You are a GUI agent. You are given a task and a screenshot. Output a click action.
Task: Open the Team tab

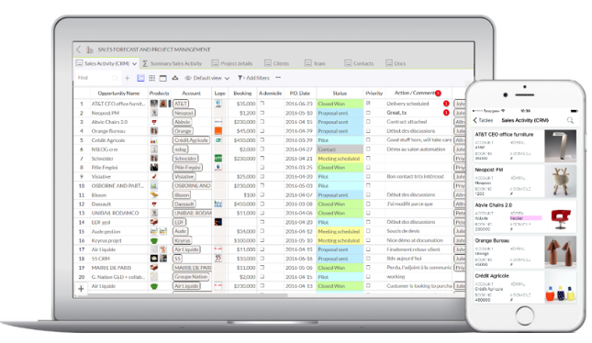[x=315, y=64]
